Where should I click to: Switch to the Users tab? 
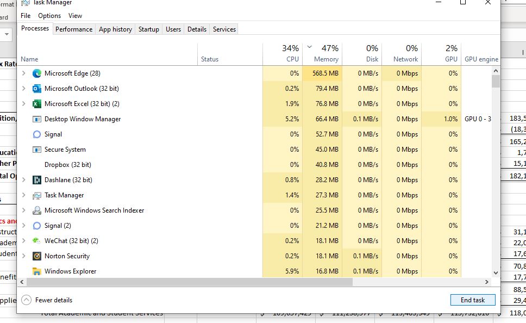173,29
